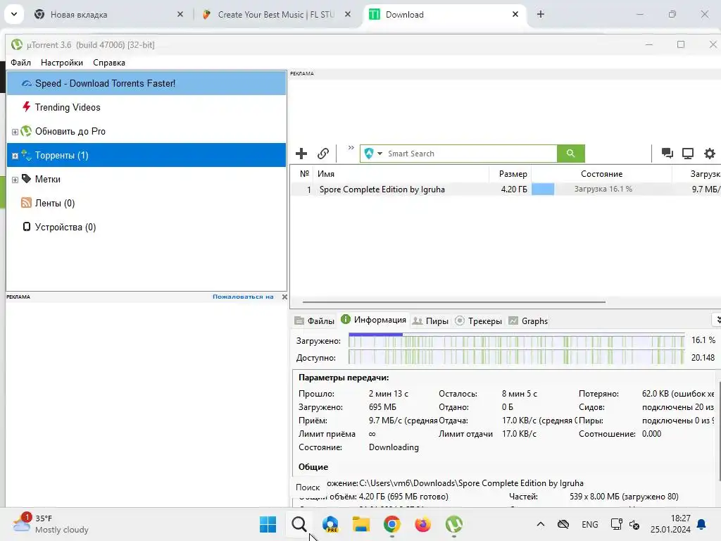Click the 4.20 ГБ size cell

[513, 189]
